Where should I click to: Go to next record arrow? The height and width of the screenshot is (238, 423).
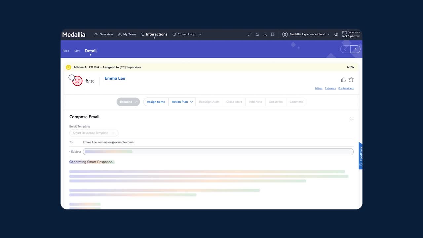point(355,49)
